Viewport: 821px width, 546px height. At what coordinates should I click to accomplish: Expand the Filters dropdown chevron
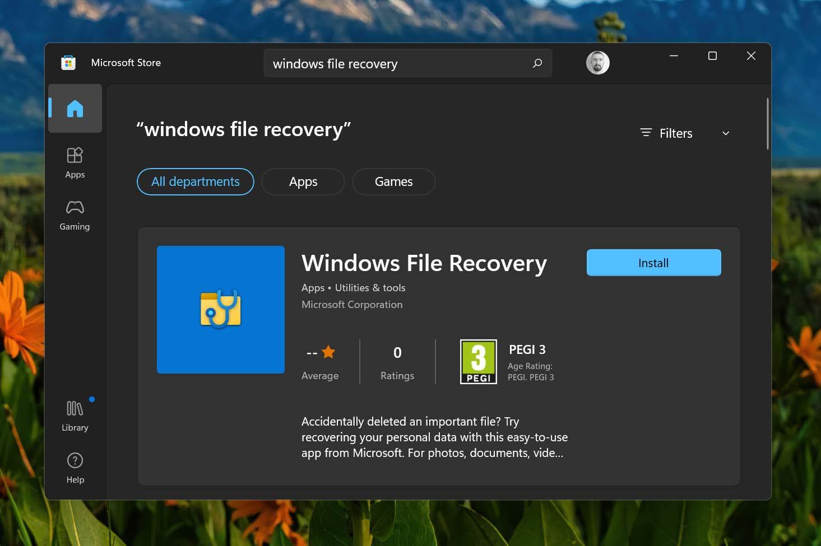(x=726, y=133)
